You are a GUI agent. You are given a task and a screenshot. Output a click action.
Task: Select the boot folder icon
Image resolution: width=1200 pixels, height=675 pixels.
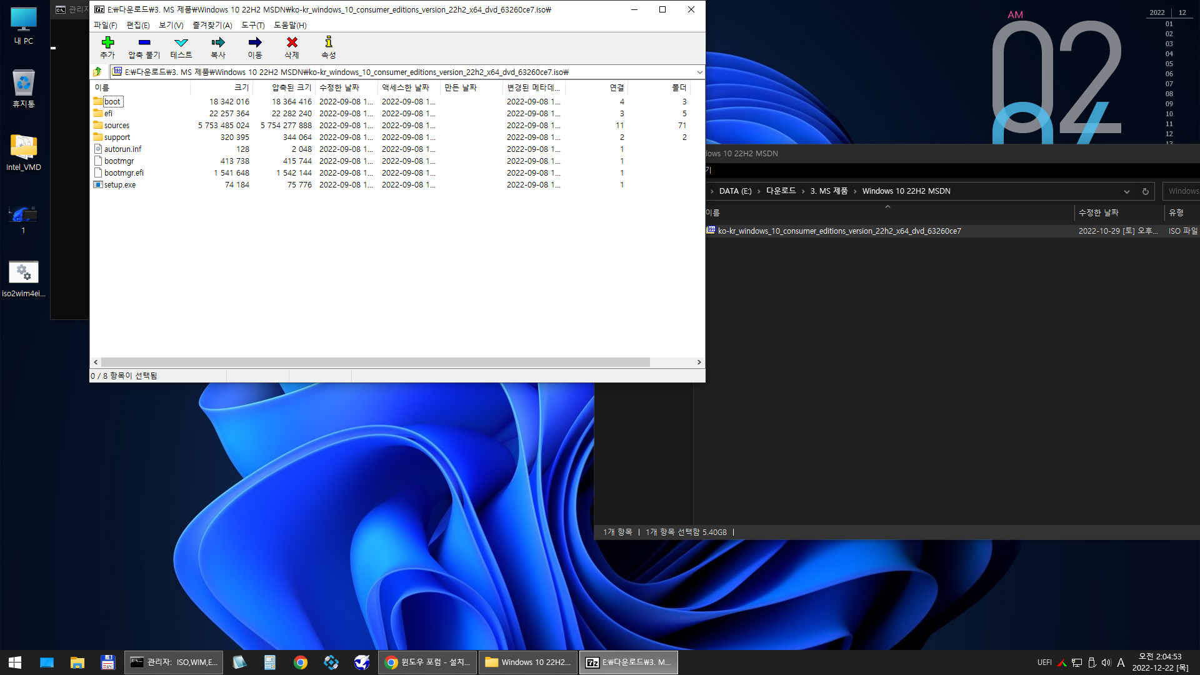98,101
